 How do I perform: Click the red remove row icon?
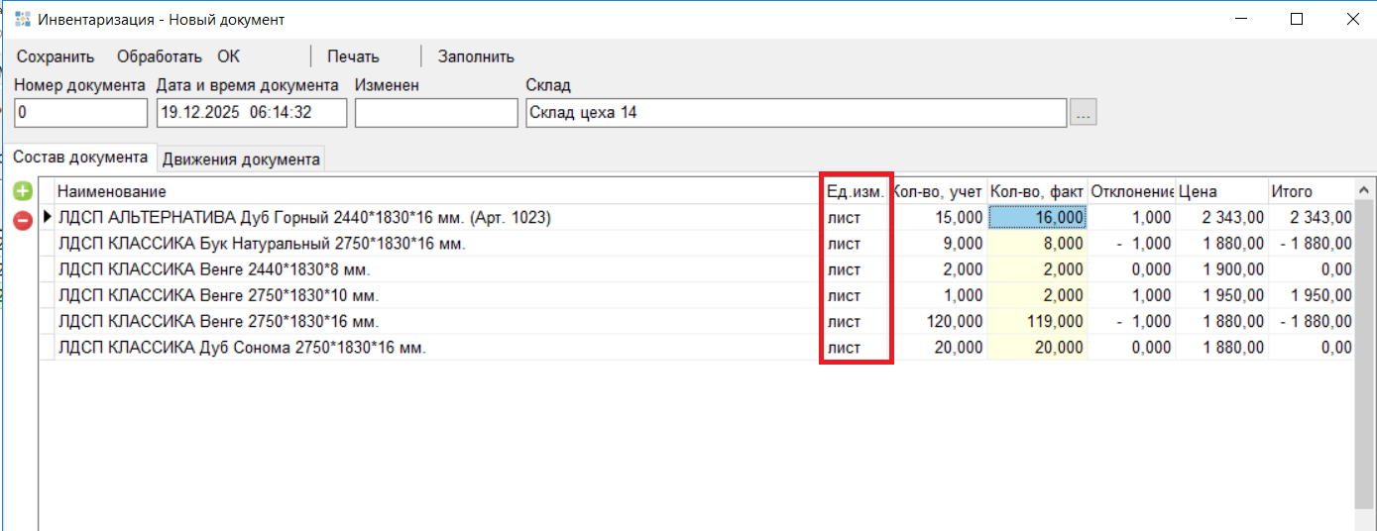pos(22,219)
